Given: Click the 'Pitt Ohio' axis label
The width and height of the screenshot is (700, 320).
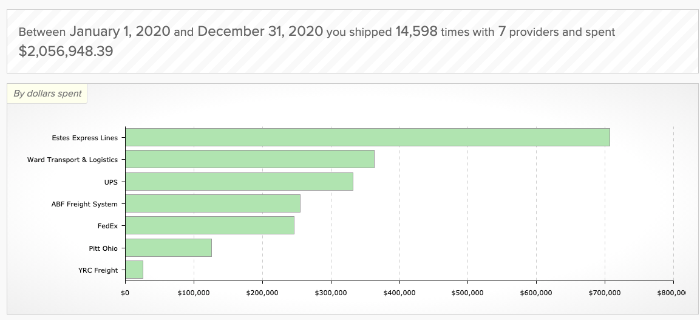Looking at the screenshot, I should (104, 248).
